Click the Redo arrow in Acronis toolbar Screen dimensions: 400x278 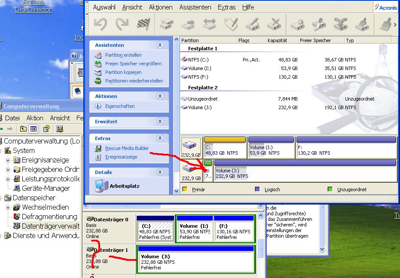pos(122,24)
